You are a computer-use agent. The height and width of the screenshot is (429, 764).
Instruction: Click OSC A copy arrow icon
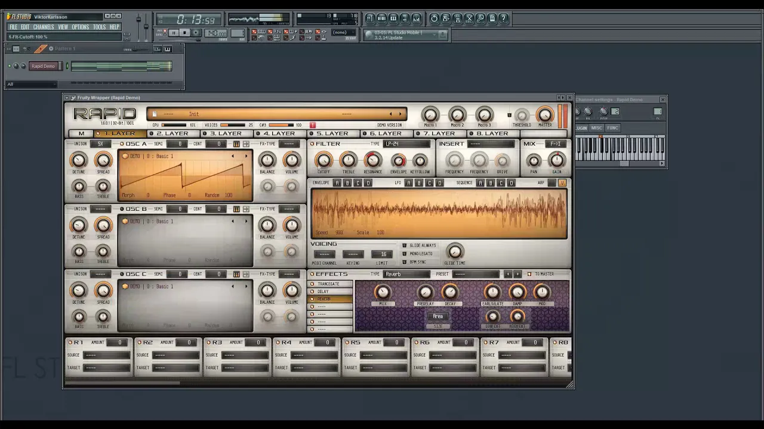point(245,144)
